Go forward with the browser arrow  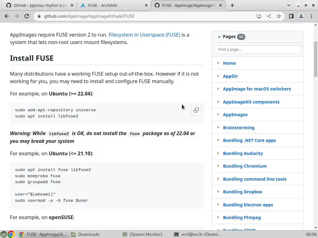click(x=17, y=16)
